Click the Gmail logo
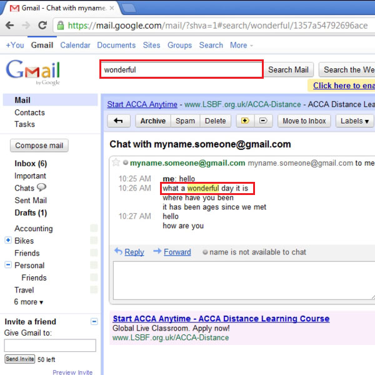The image size is (375, 375). click(34, 71)
